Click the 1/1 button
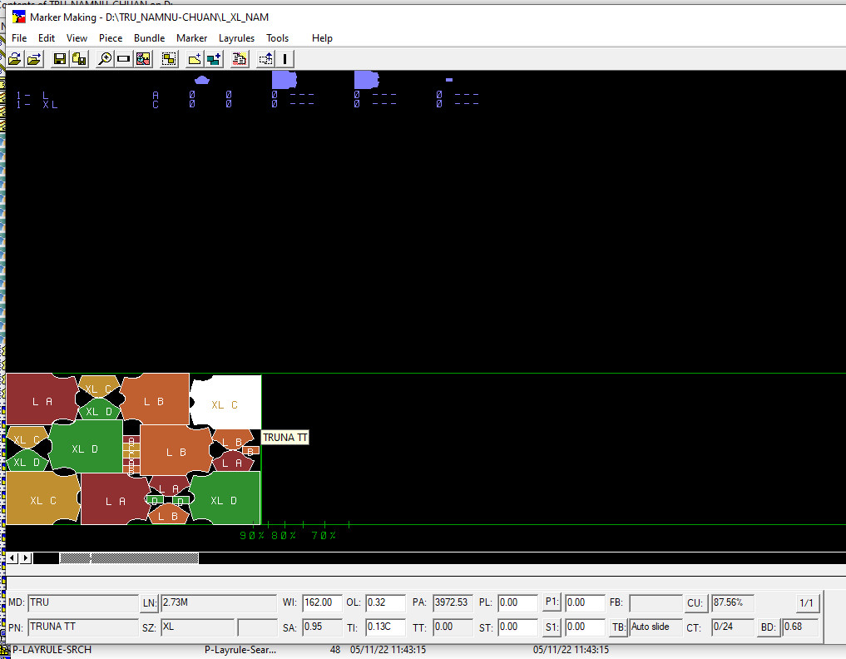Image resolution: width=846 pixels, height=659 pixels. tap(806, 602)
